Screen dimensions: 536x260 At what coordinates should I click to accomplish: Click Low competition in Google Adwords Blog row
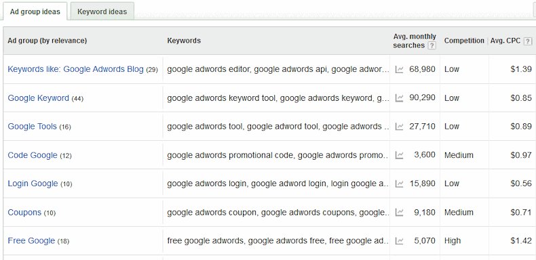coord(452,69)
